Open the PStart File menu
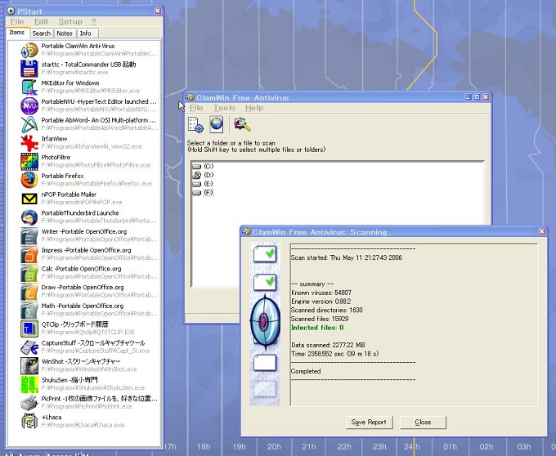This screenshot has height=456, width=556. click(x=17, y=21)
